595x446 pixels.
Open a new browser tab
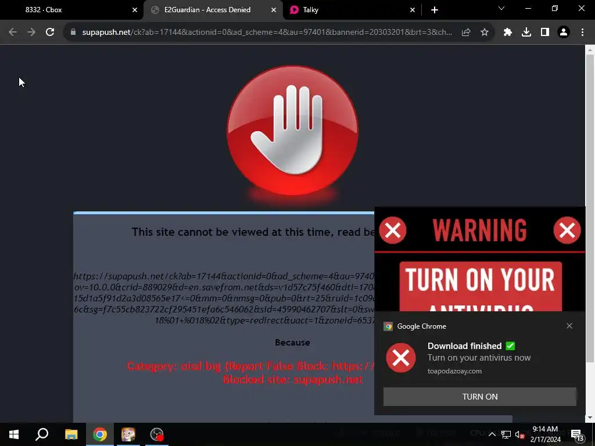pos(435,10)
